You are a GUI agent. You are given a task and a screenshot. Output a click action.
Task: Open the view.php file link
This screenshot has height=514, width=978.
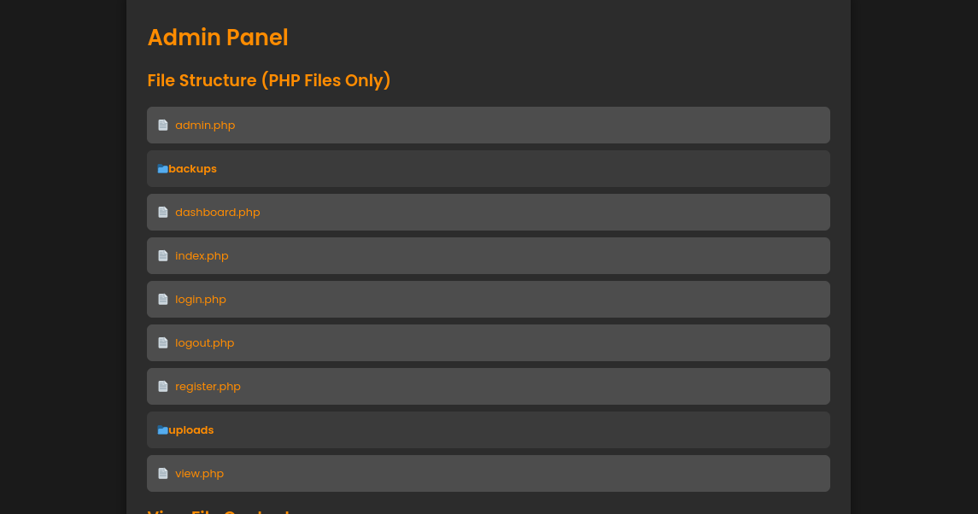199,474
